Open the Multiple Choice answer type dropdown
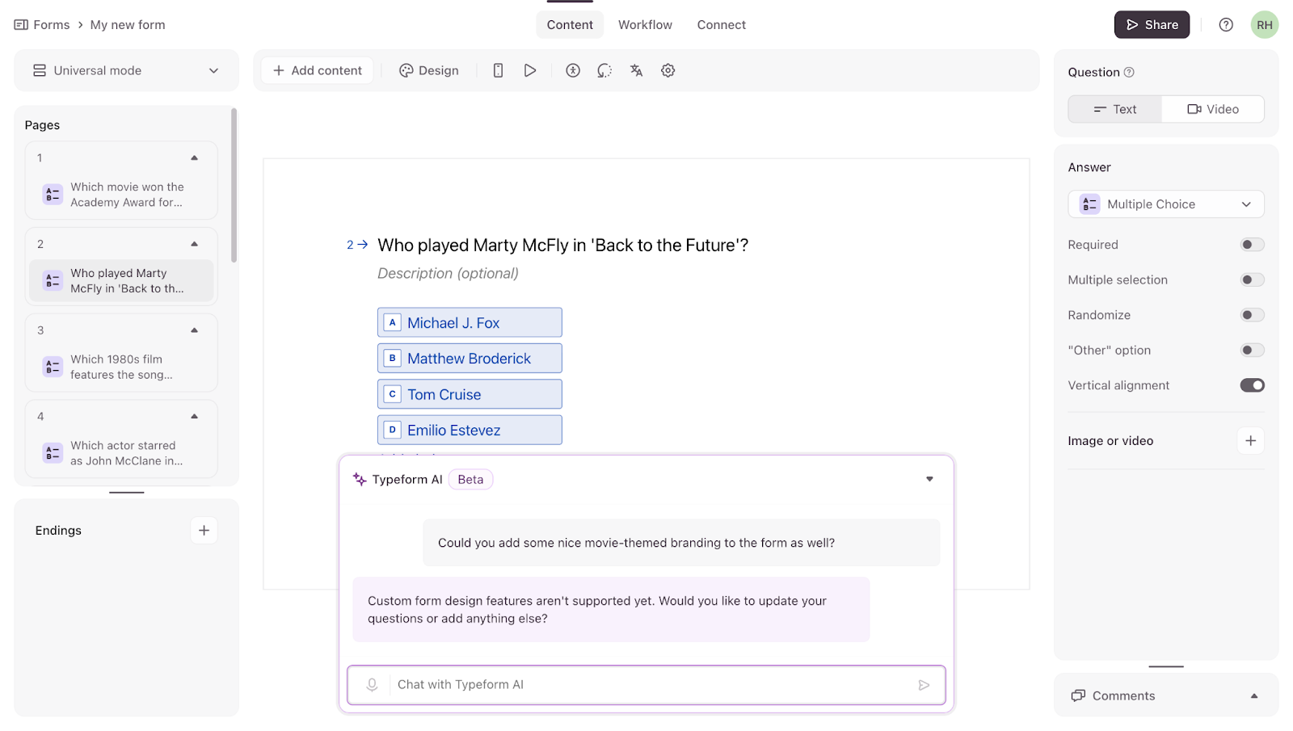Viewport: 1293px width, 731px height. [1165, 204]
